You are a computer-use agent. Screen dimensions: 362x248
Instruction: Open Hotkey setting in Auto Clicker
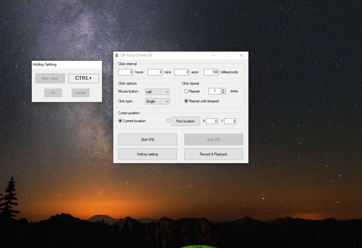tap(148, 154)
